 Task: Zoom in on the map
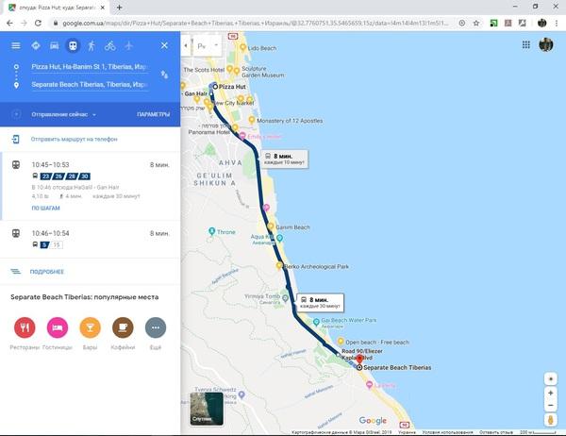(x=551, y=393)
